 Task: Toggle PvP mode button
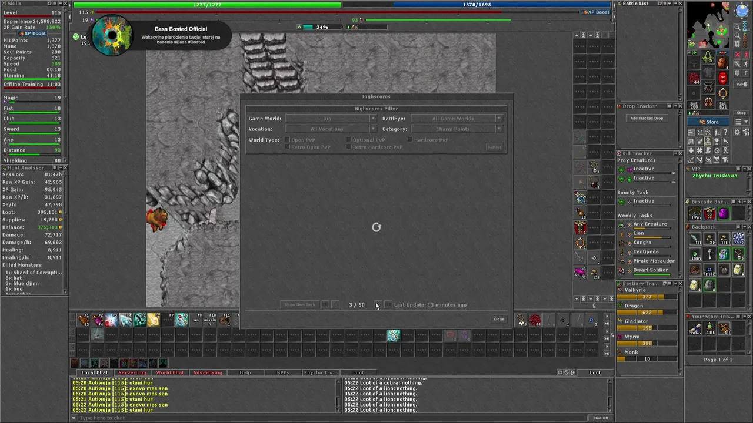point(741,84)
